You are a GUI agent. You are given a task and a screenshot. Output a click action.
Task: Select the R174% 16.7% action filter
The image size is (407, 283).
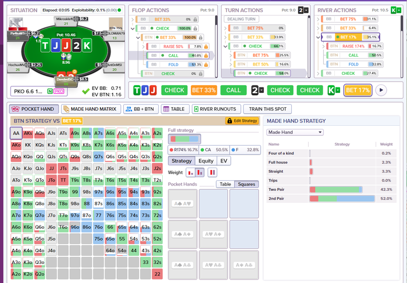point(183,150)
